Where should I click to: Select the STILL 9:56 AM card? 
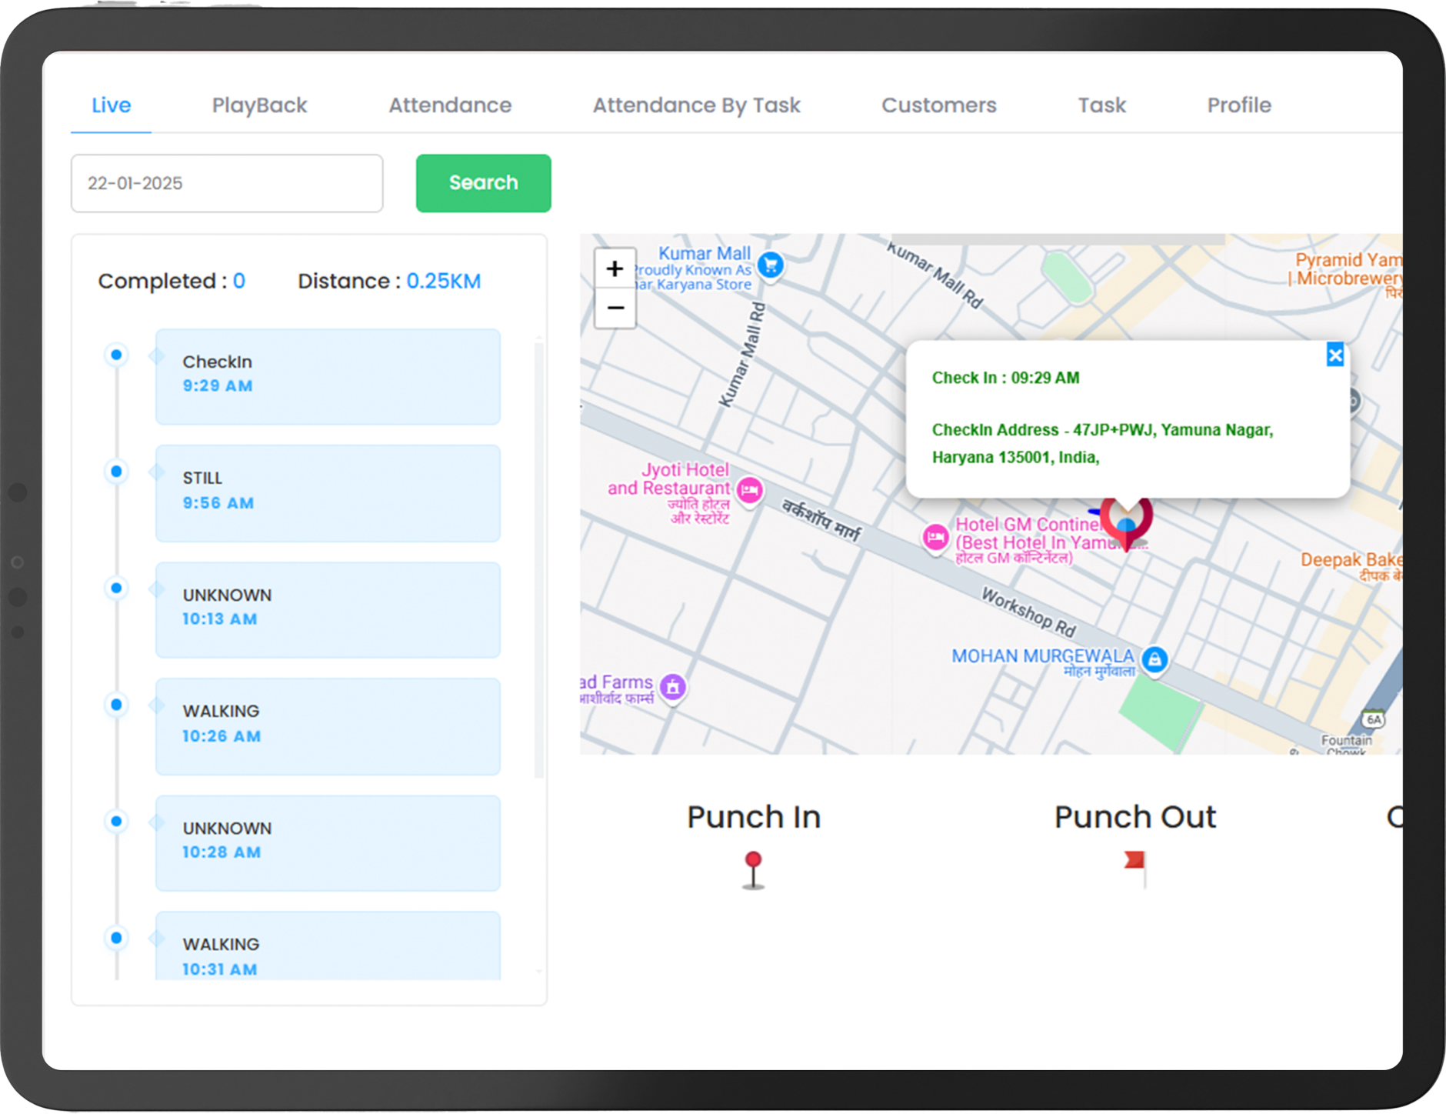click(328, 493)
